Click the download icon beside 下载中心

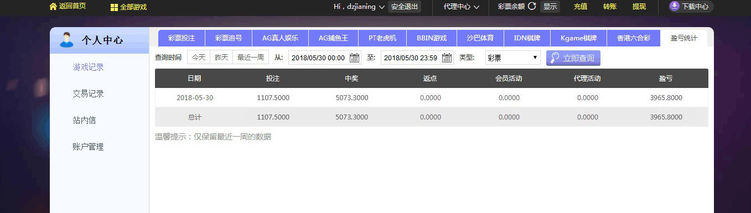(x=674, y=6)
